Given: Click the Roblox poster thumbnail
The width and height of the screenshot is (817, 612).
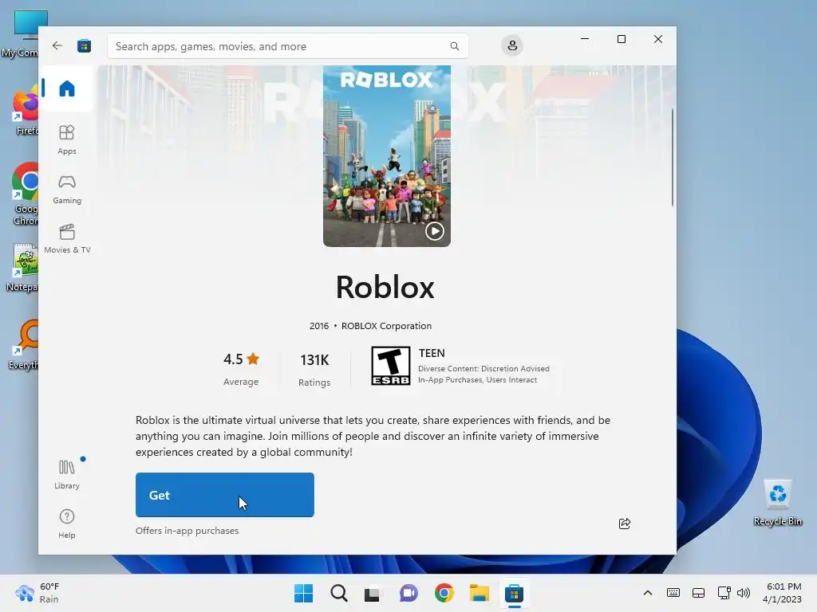Looking at the screenshot, I should [387, 155].
